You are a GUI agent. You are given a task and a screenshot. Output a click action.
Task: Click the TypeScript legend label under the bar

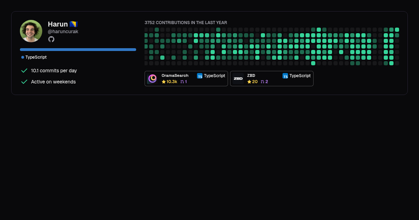point(36,57)
